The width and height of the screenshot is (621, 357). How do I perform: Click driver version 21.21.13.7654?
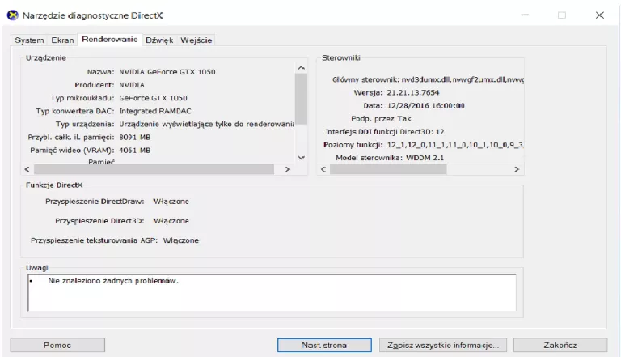click(413, 92)
